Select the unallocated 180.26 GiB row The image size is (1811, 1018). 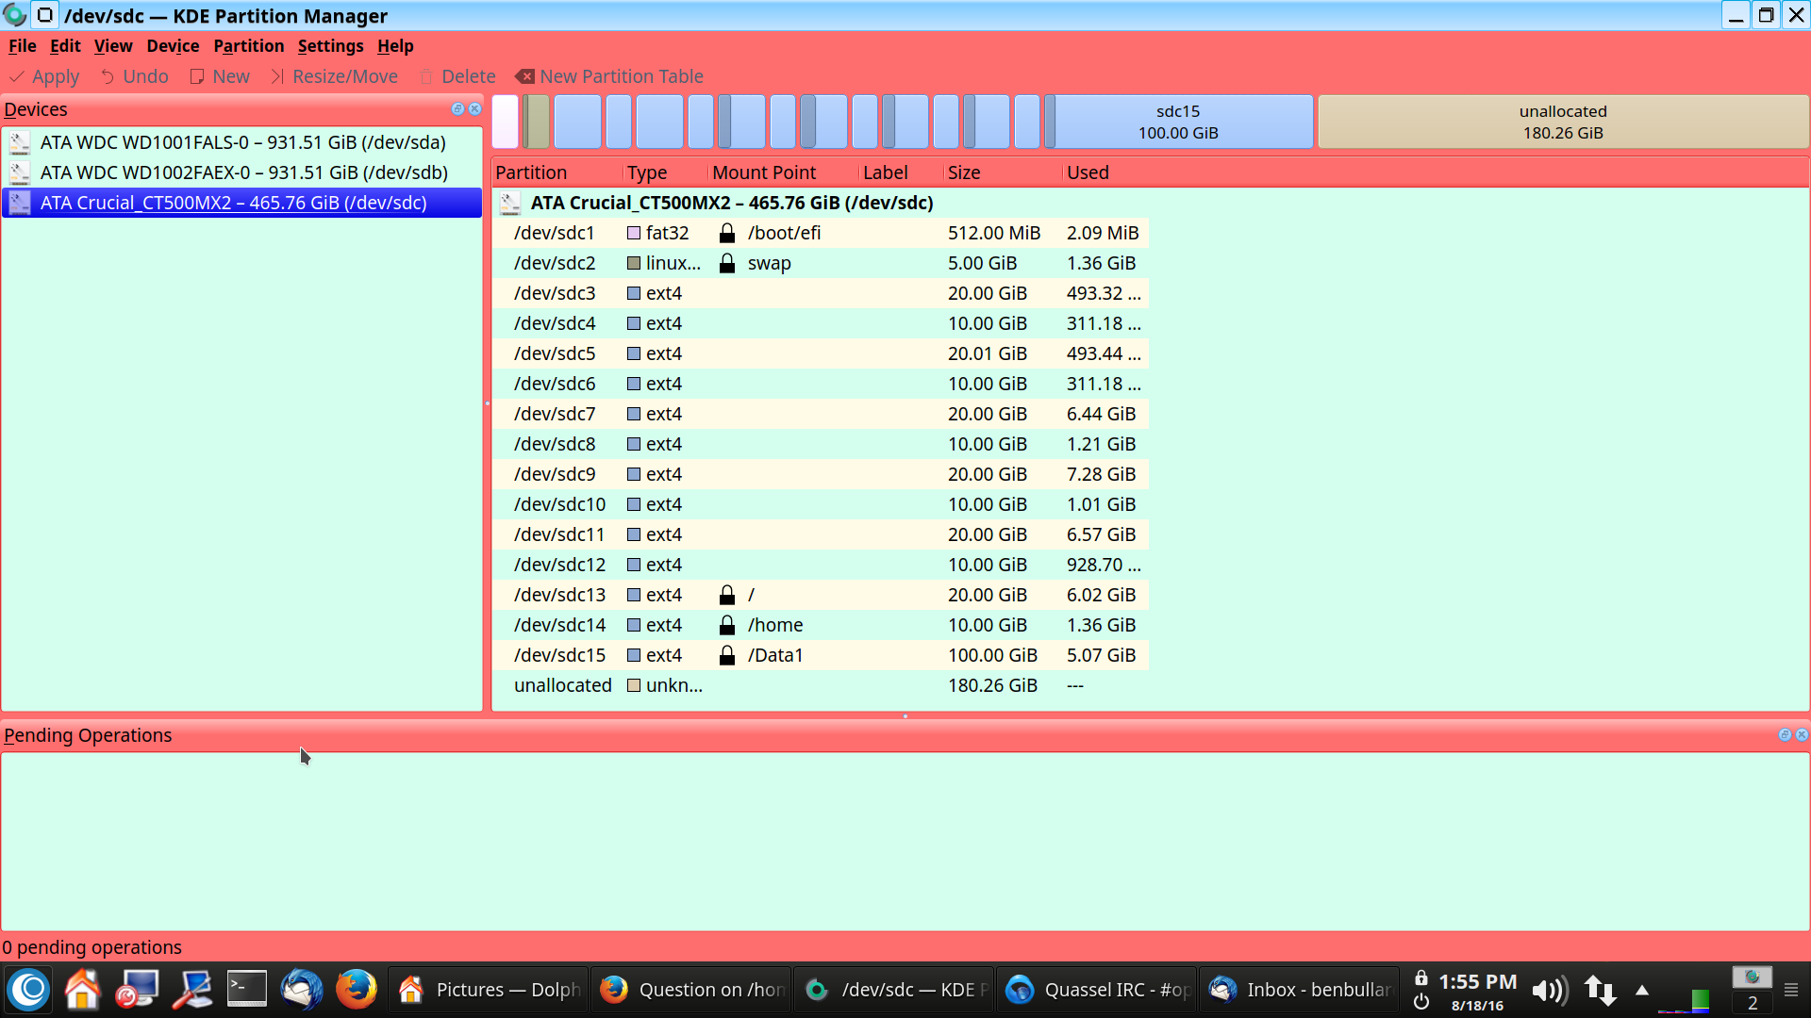821,685
